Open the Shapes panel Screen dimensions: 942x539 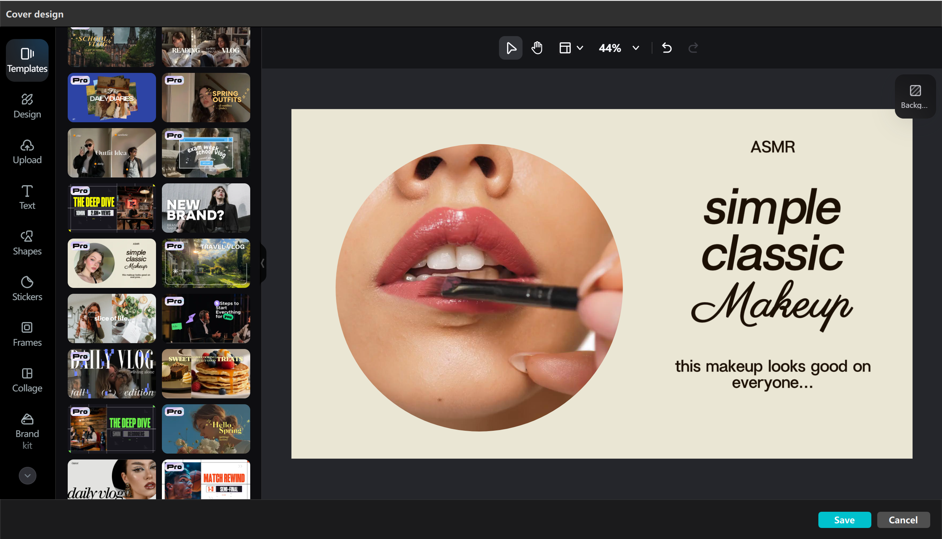(27, 242)
